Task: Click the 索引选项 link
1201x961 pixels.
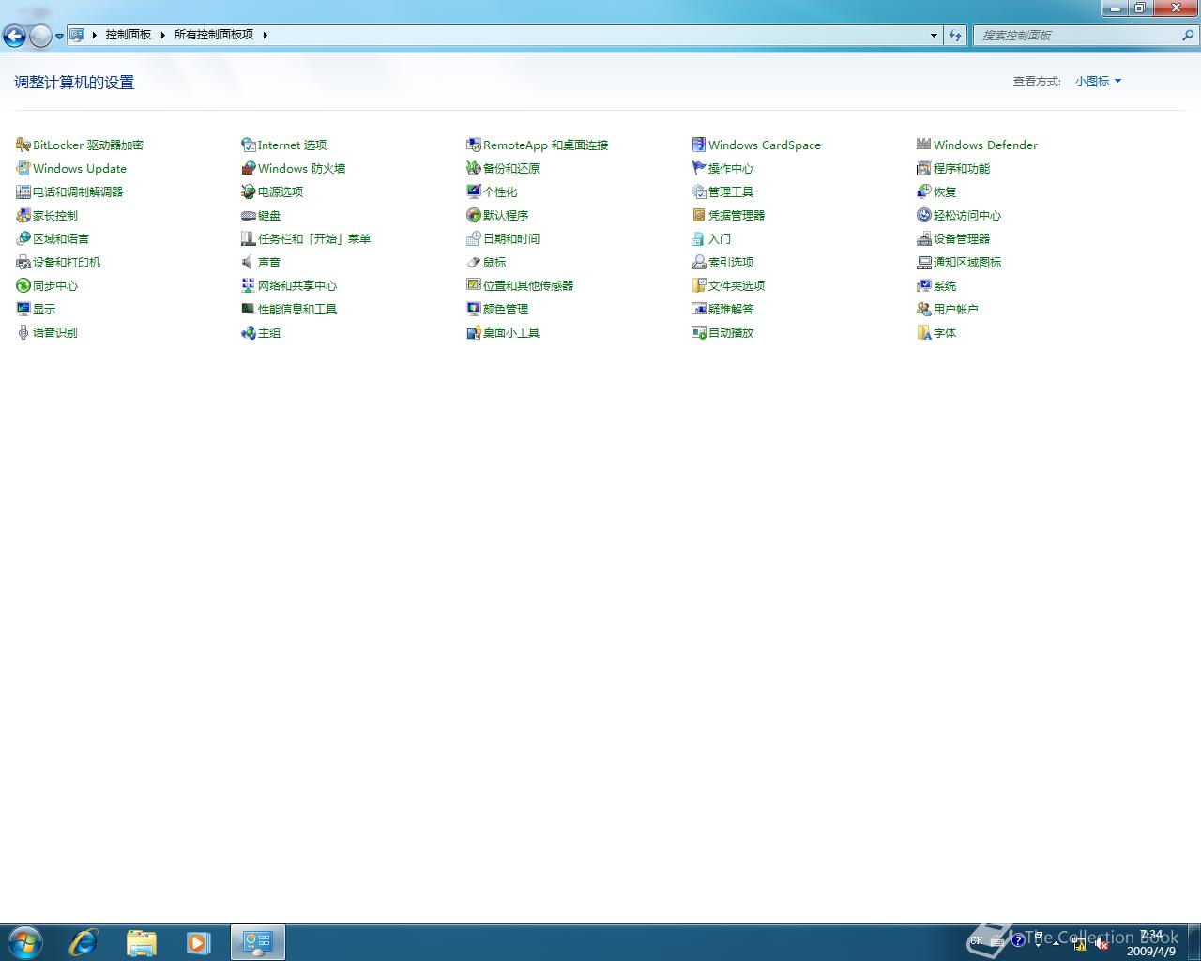Action: (731, 262)
